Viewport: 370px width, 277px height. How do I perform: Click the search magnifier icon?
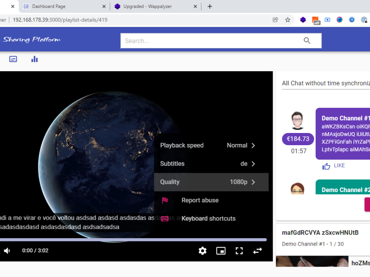coord(307,41)
